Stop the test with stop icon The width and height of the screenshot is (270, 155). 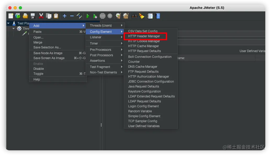pos(103,16)
